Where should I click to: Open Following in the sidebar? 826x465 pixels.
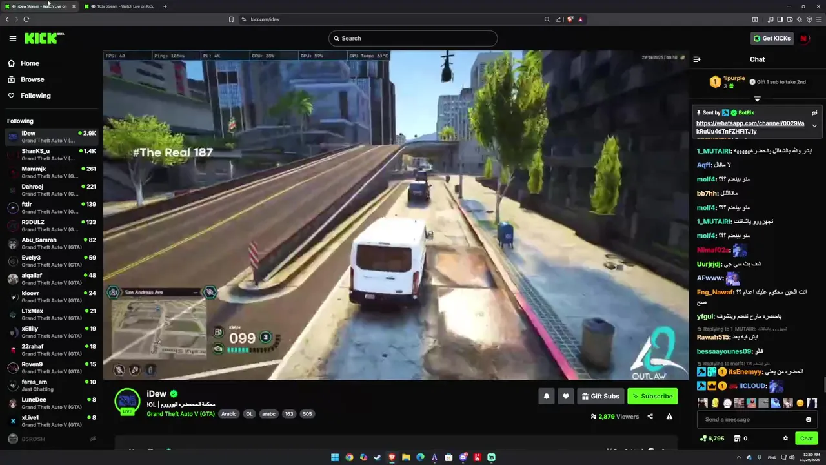tap(35, 96)
